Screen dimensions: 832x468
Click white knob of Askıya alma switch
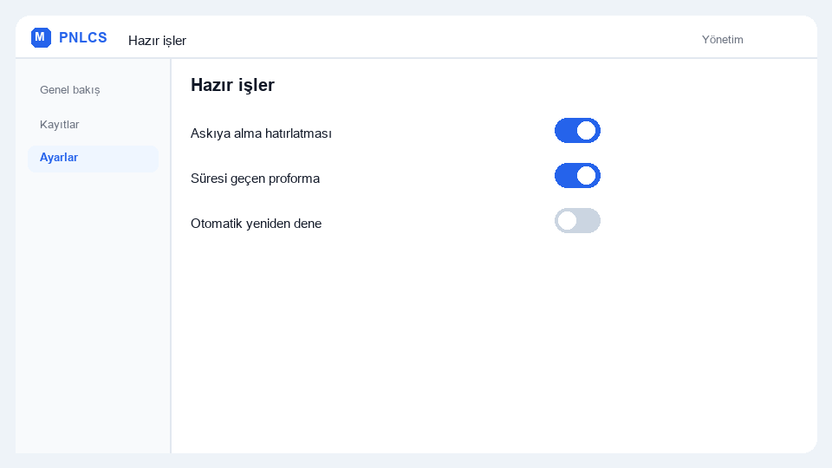[587, 131]
